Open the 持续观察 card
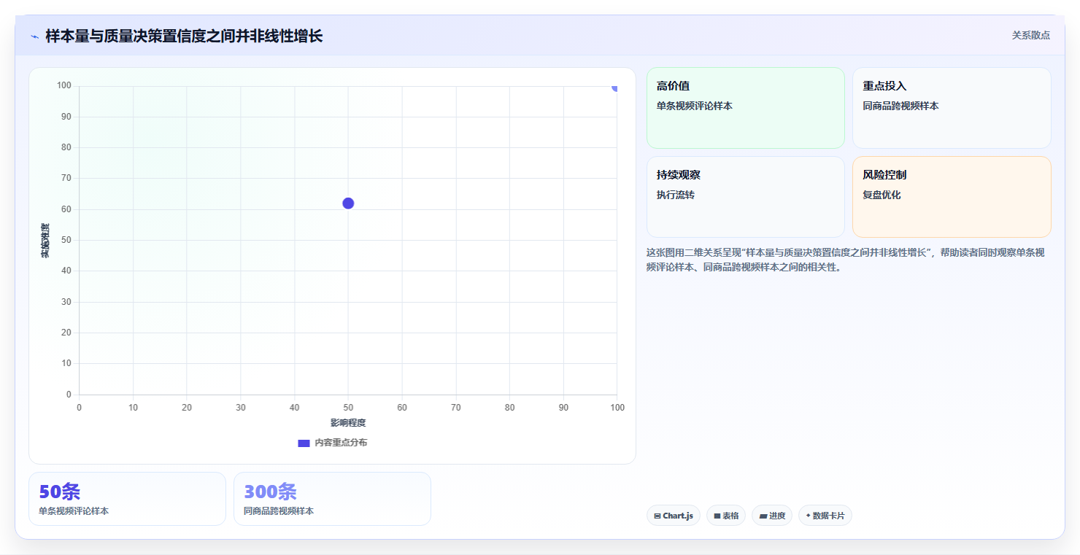Viewport: 1080px width, 555px height. tap(745, 197)
